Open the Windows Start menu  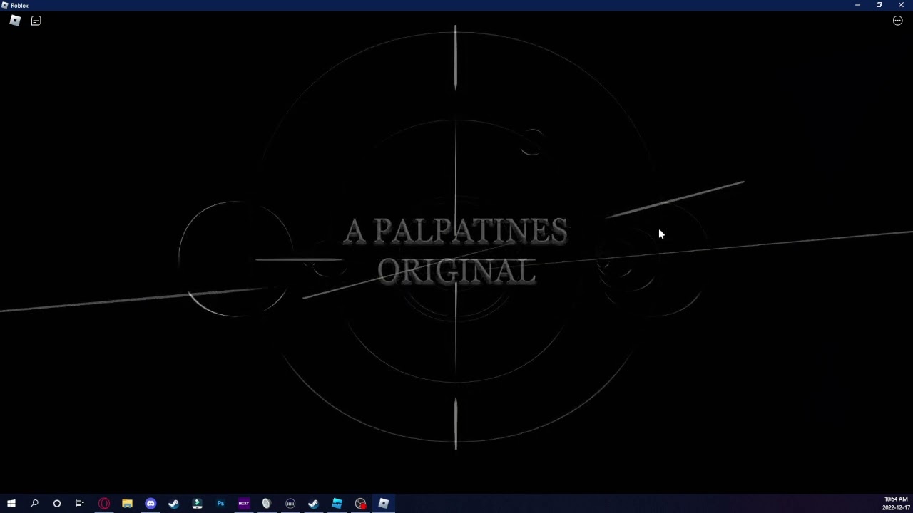point(11,504)
